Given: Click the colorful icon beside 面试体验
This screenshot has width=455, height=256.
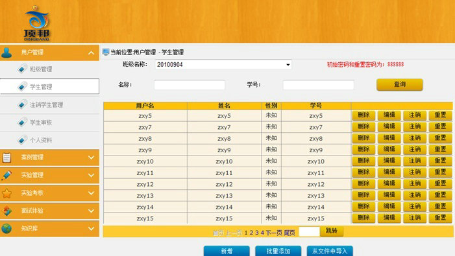Looking at the screenshot, I should pyautogui.click(x=6, y=211).
